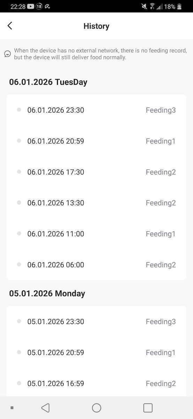Tap the 05.01.2026 16:59 Feeding2 record
Screen dimensions: 193x419
(x=96, y=383)
